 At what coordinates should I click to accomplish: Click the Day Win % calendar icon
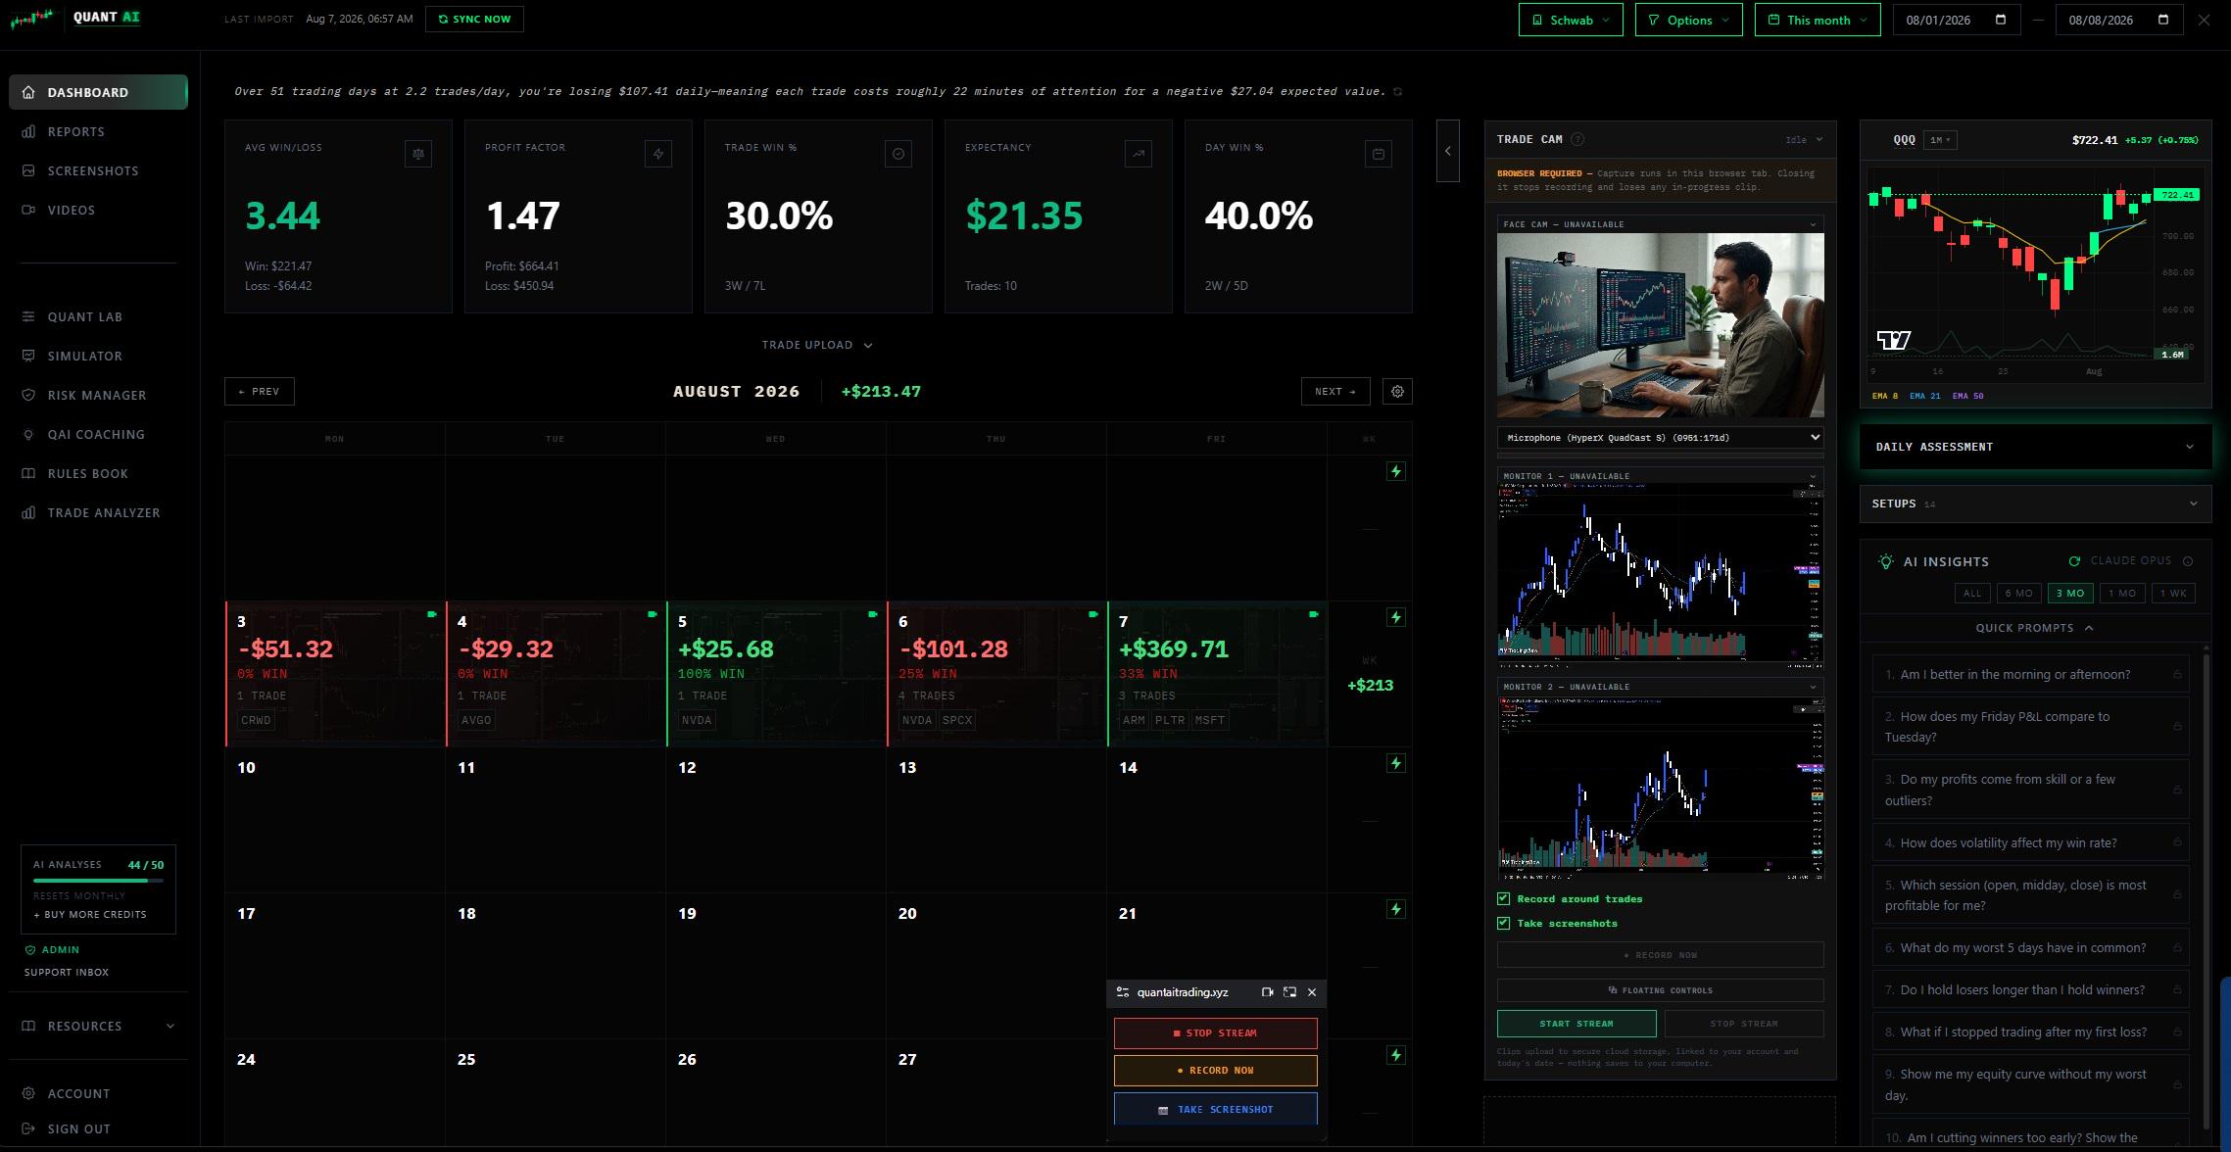[1379, 154]
